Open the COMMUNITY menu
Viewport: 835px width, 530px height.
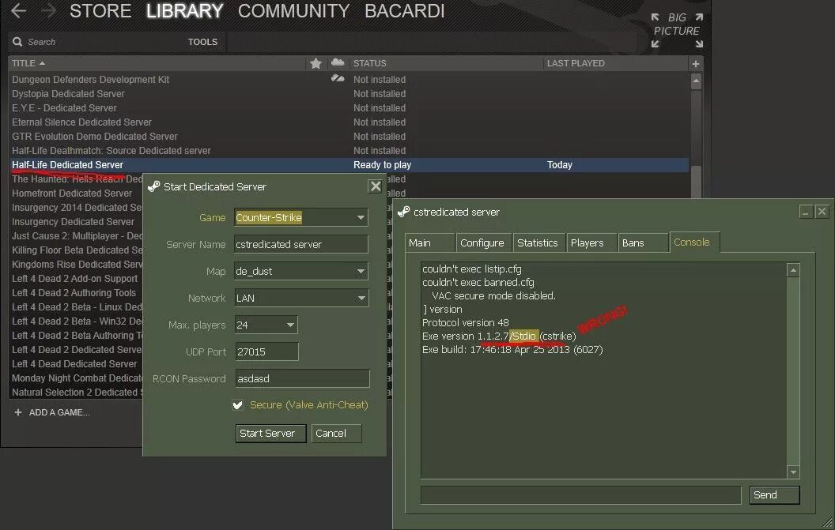[x=293, y=10]
